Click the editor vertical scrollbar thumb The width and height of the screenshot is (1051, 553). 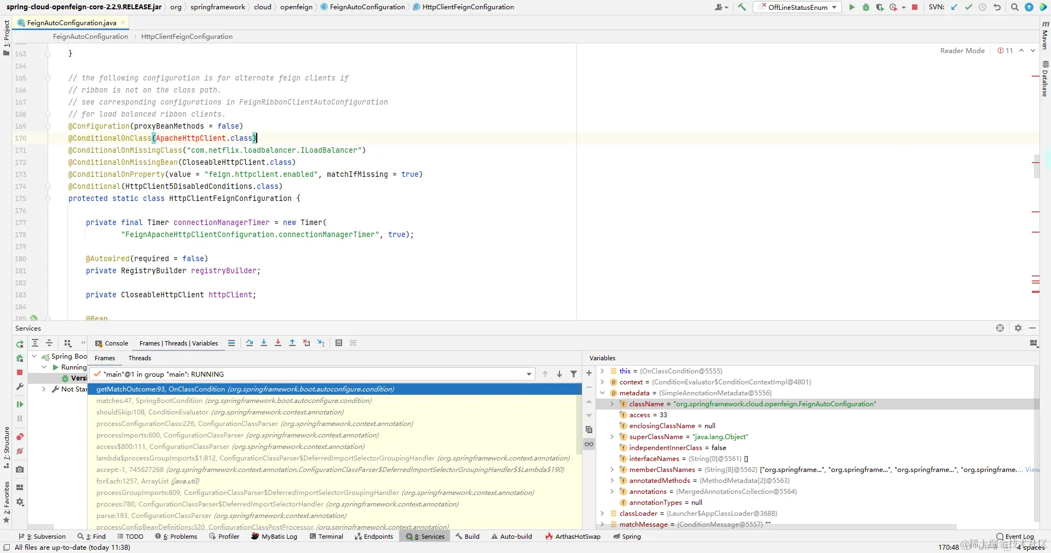[x=1036, y=166]
